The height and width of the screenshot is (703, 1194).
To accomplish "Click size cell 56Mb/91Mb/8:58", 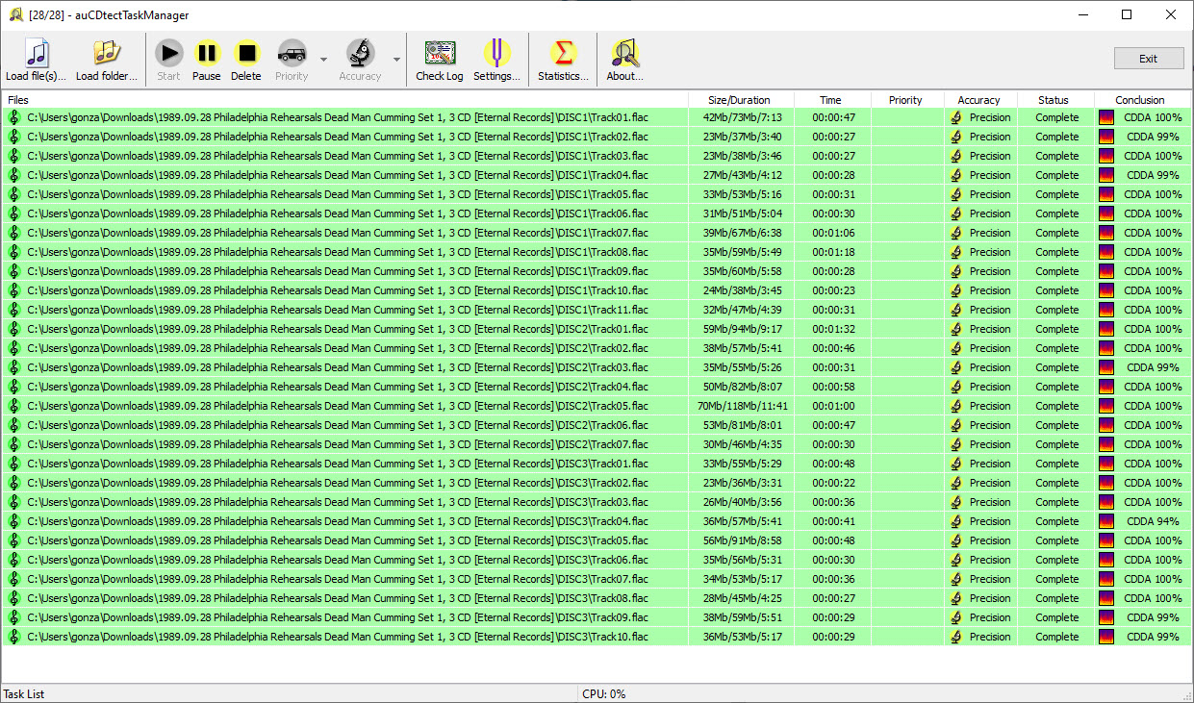I will 742,540.
